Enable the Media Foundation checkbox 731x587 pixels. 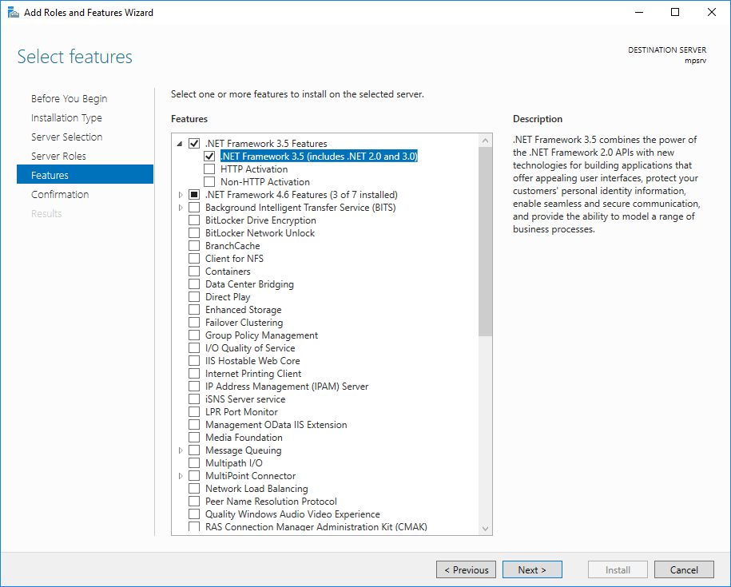tap(194, 438)
